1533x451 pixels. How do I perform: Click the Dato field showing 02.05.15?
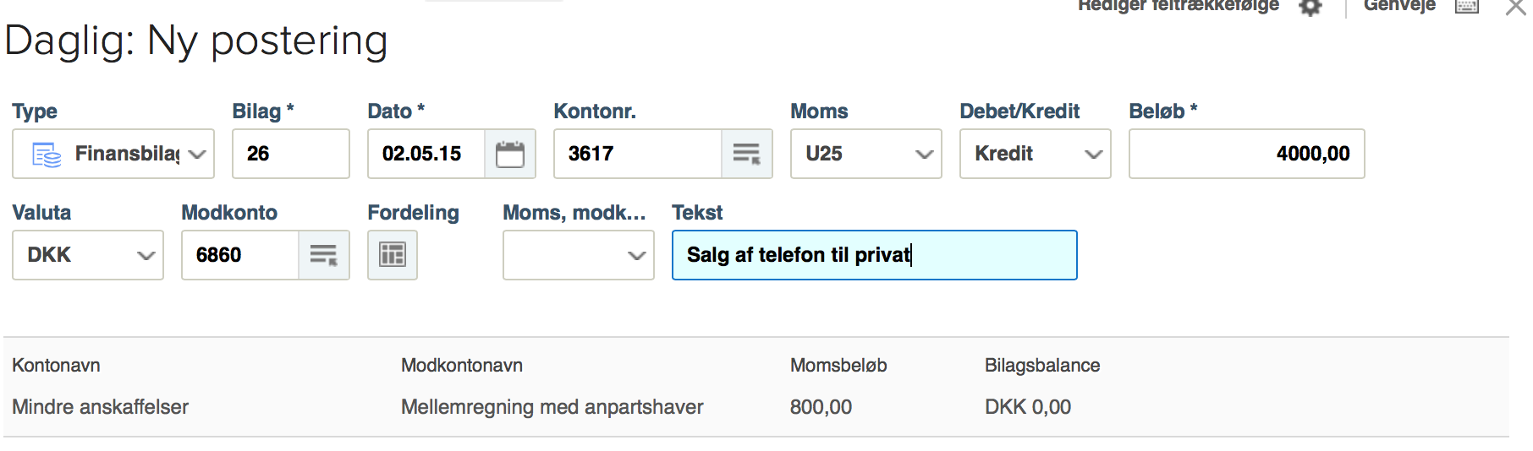click(x=426, y=154)
